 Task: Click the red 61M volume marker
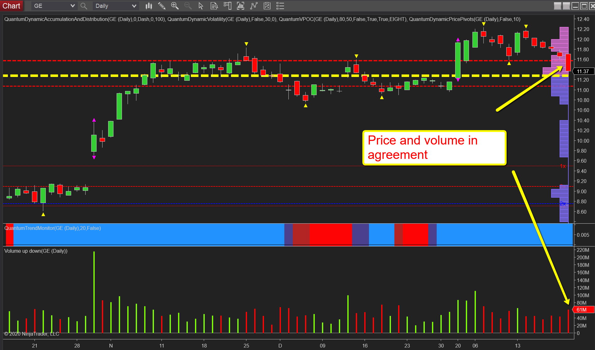coord(583,310)
